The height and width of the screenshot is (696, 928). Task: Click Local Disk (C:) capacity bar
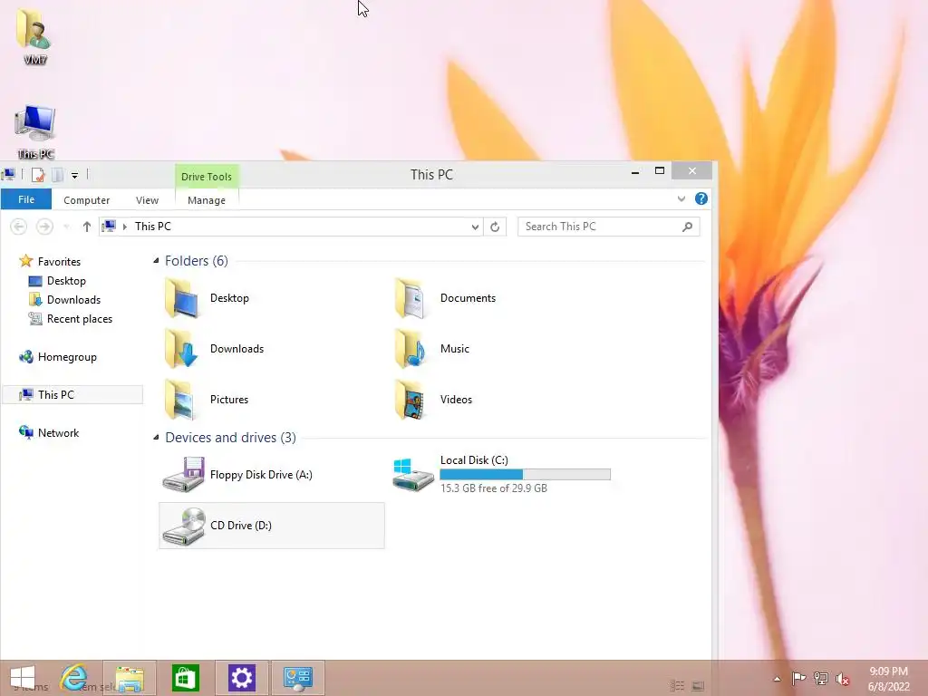[x=525, y=474]
